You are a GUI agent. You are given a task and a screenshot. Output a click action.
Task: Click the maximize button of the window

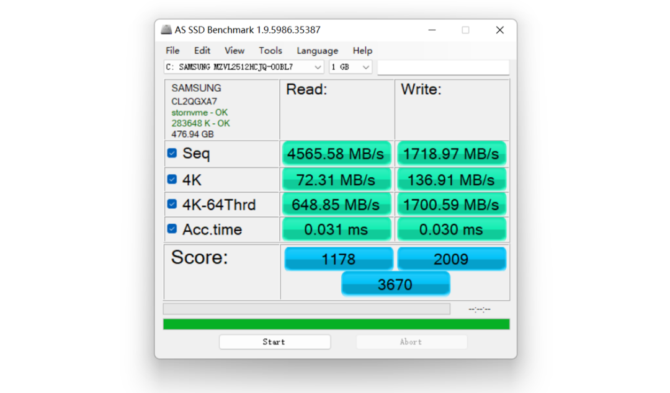[x=465, y=30]
